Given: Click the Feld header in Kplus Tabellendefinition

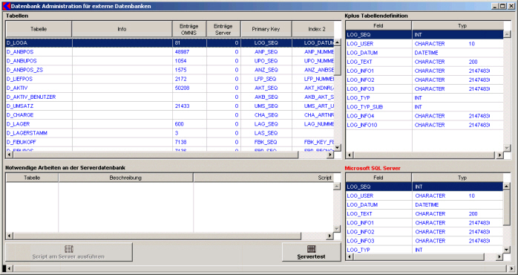Looking at the screenshot, I should click(x=378, y=25).
